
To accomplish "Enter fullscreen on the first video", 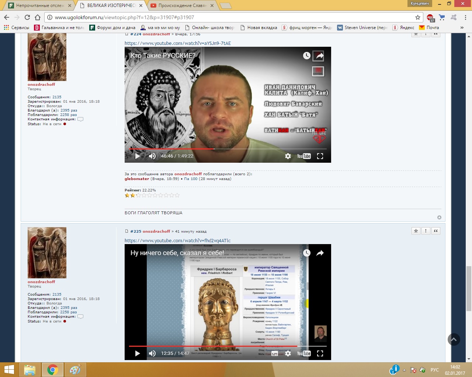I will (320, 156).
